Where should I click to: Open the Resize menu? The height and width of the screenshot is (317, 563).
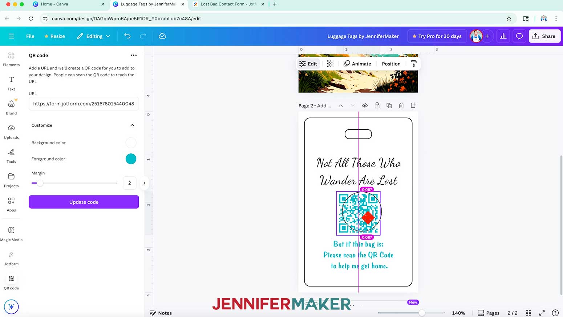(54, 36)
